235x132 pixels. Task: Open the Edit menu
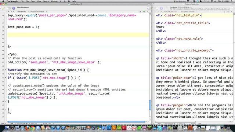[27, 1]
